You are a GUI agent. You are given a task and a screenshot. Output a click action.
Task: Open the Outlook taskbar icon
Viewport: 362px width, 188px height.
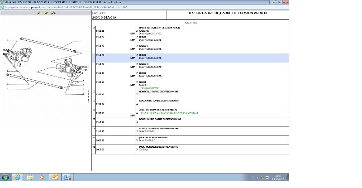55,178
